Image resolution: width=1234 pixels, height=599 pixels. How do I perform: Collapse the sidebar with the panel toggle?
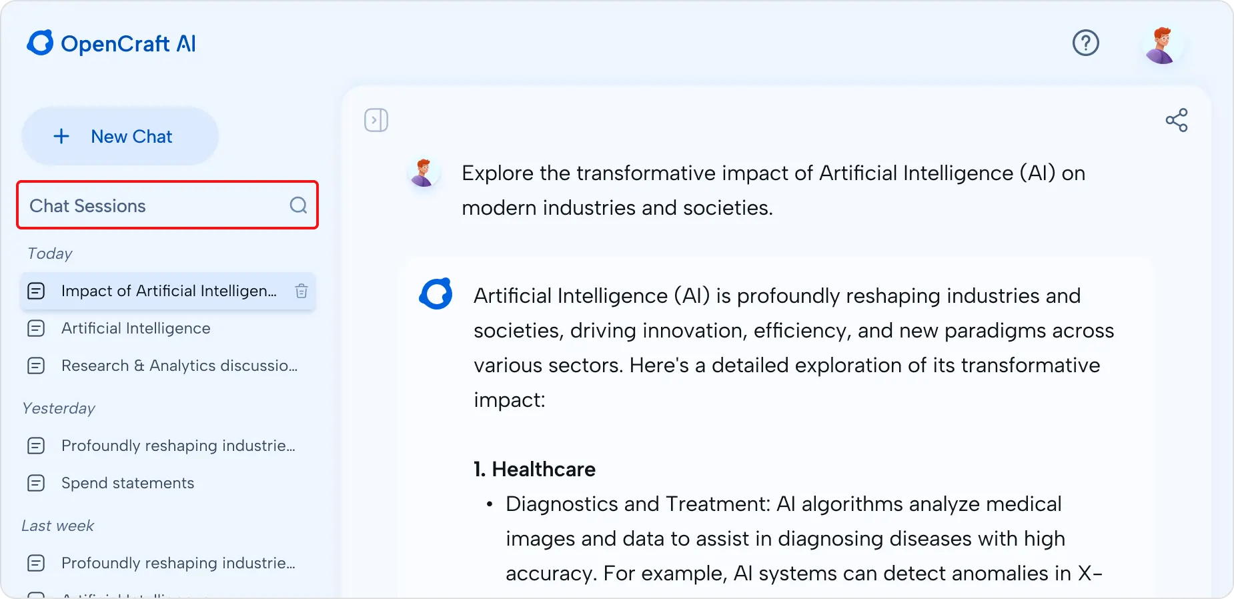coord(376,121)
